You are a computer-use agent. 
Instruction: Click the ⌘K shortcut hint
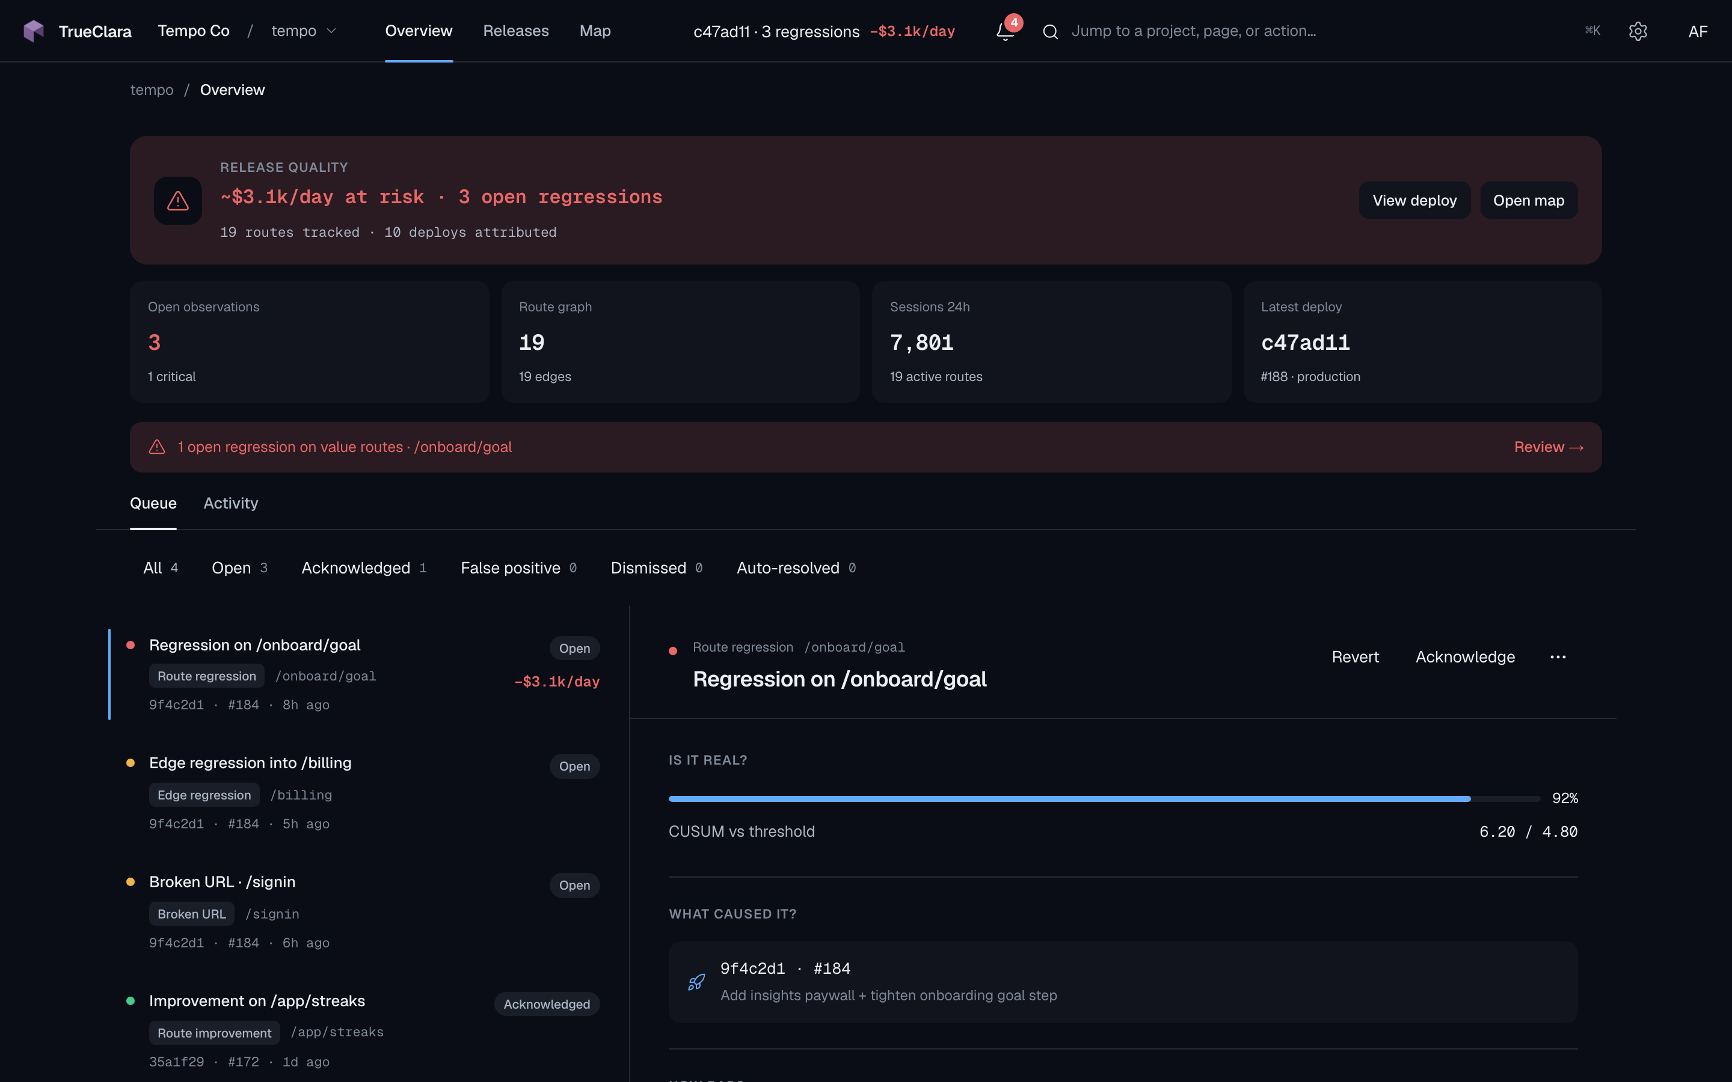click(x=1592, y=30)
